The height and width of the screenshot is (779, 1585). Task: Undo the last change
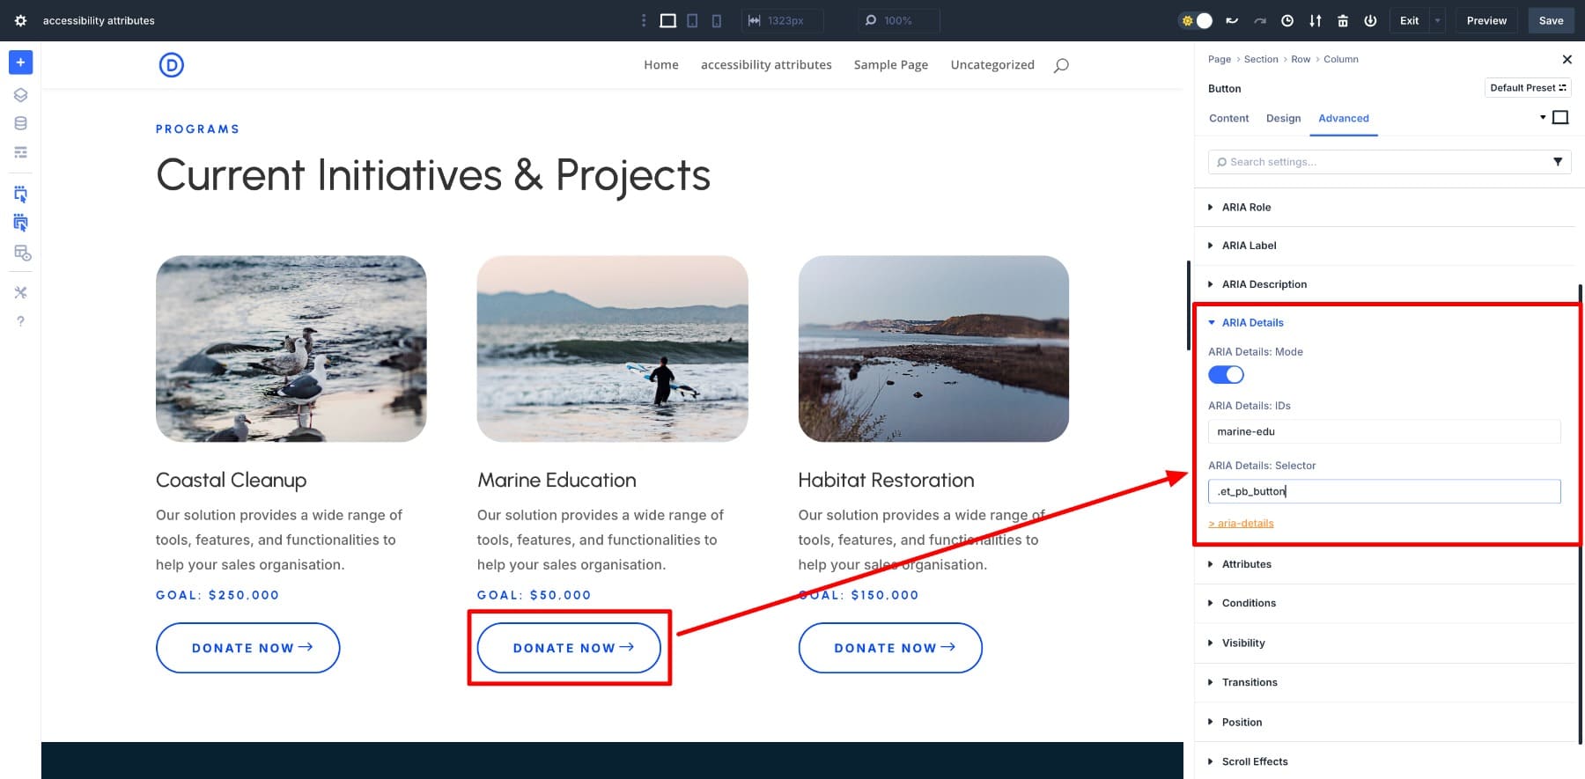click(x=1232, y=20)
